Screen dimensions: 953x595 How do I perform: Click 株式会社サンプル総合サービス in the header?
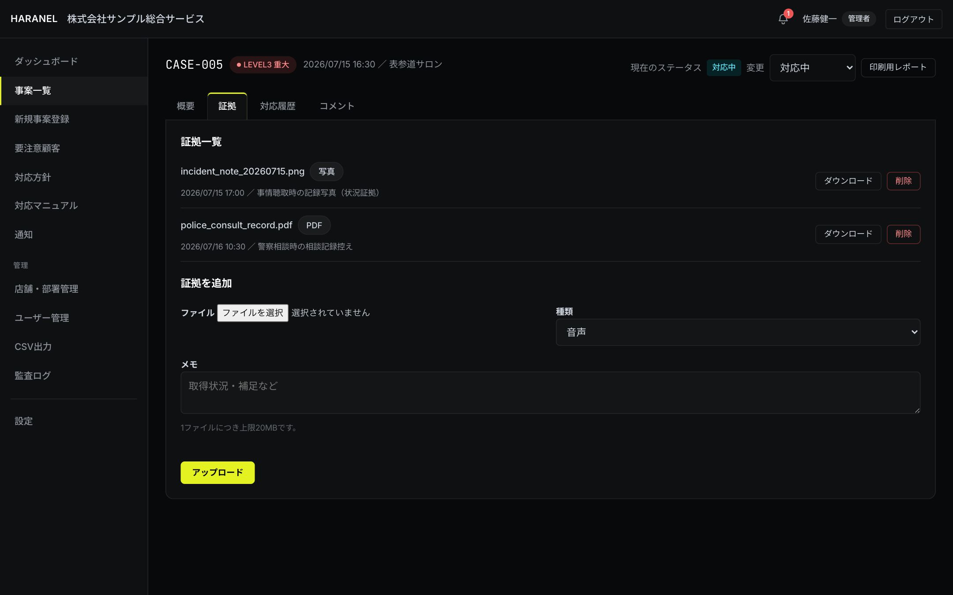click(136, 19)
